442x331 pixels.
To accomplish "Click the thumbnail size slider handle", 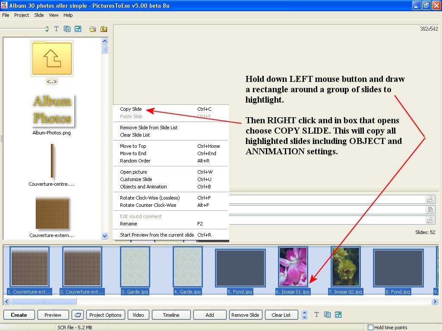I will [47, 29].
